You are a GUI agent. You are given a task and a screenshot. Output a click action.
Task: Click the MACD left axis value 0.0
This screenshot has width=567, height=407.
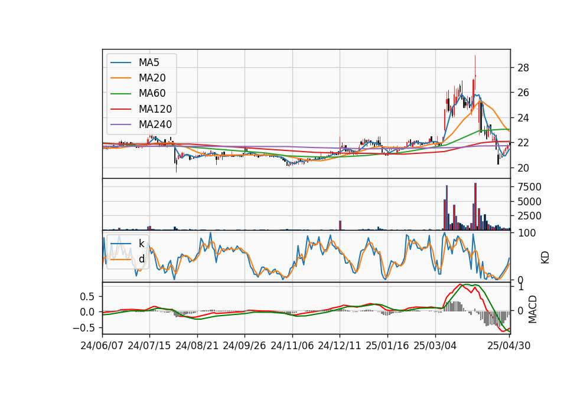coord(87,312)
